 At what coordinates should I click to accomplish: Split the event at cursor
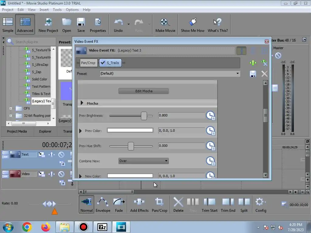(244, 204)
